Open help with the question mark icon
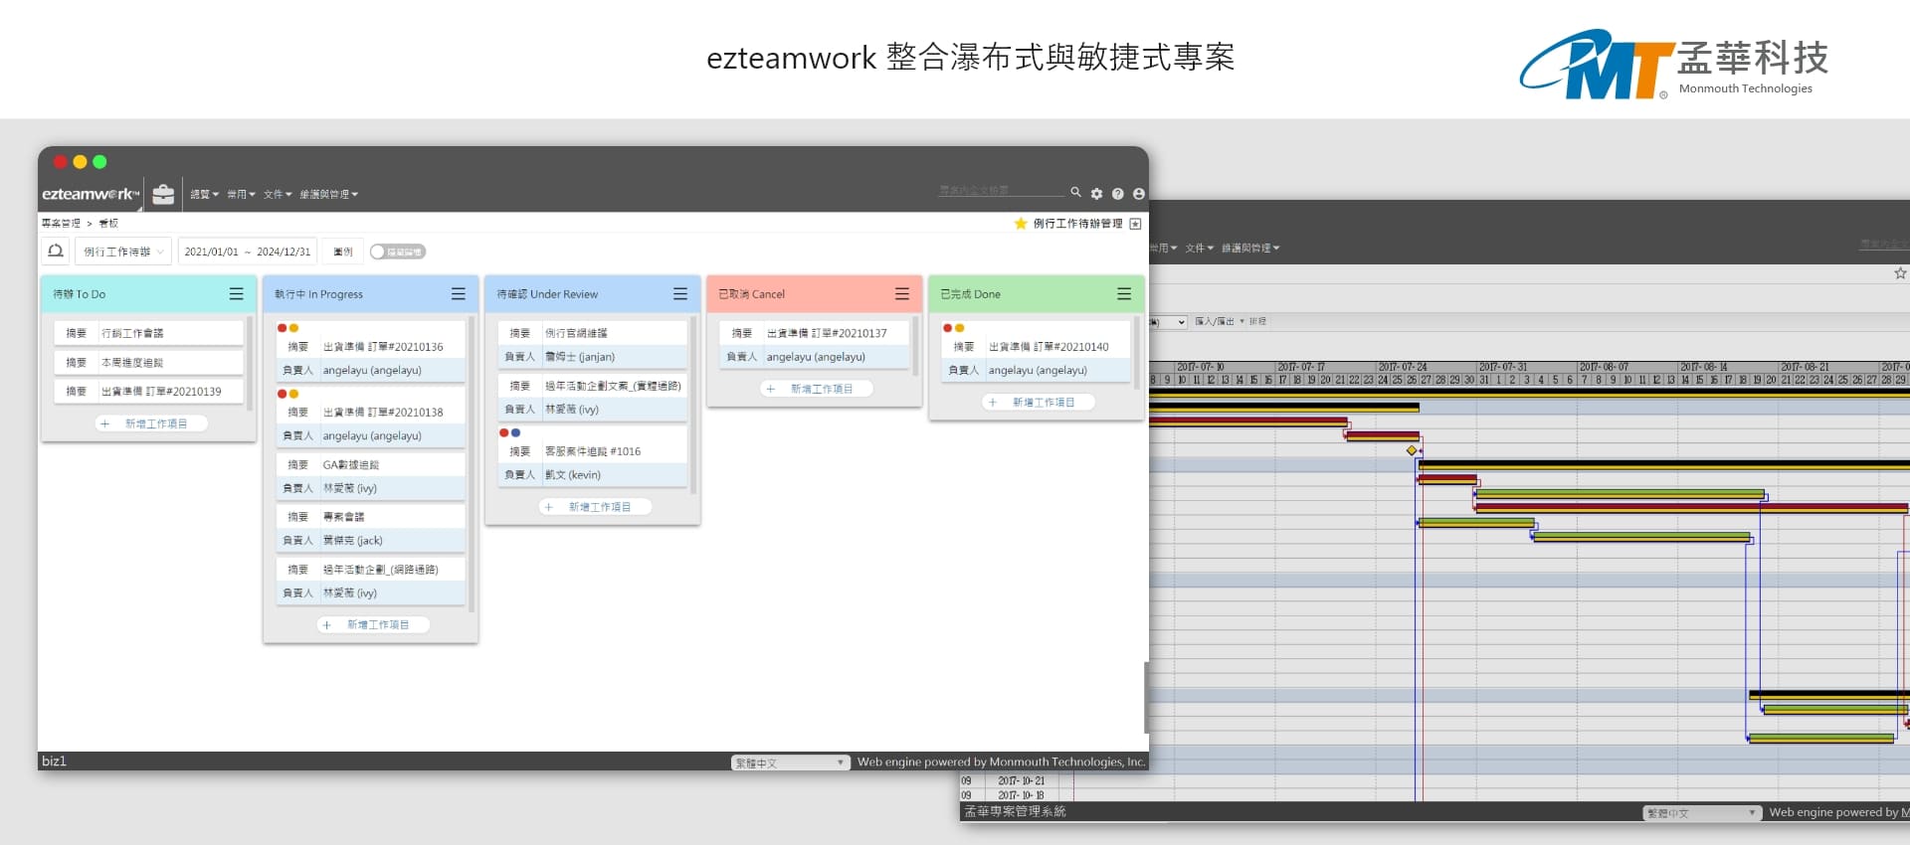 pos(1117,194)
